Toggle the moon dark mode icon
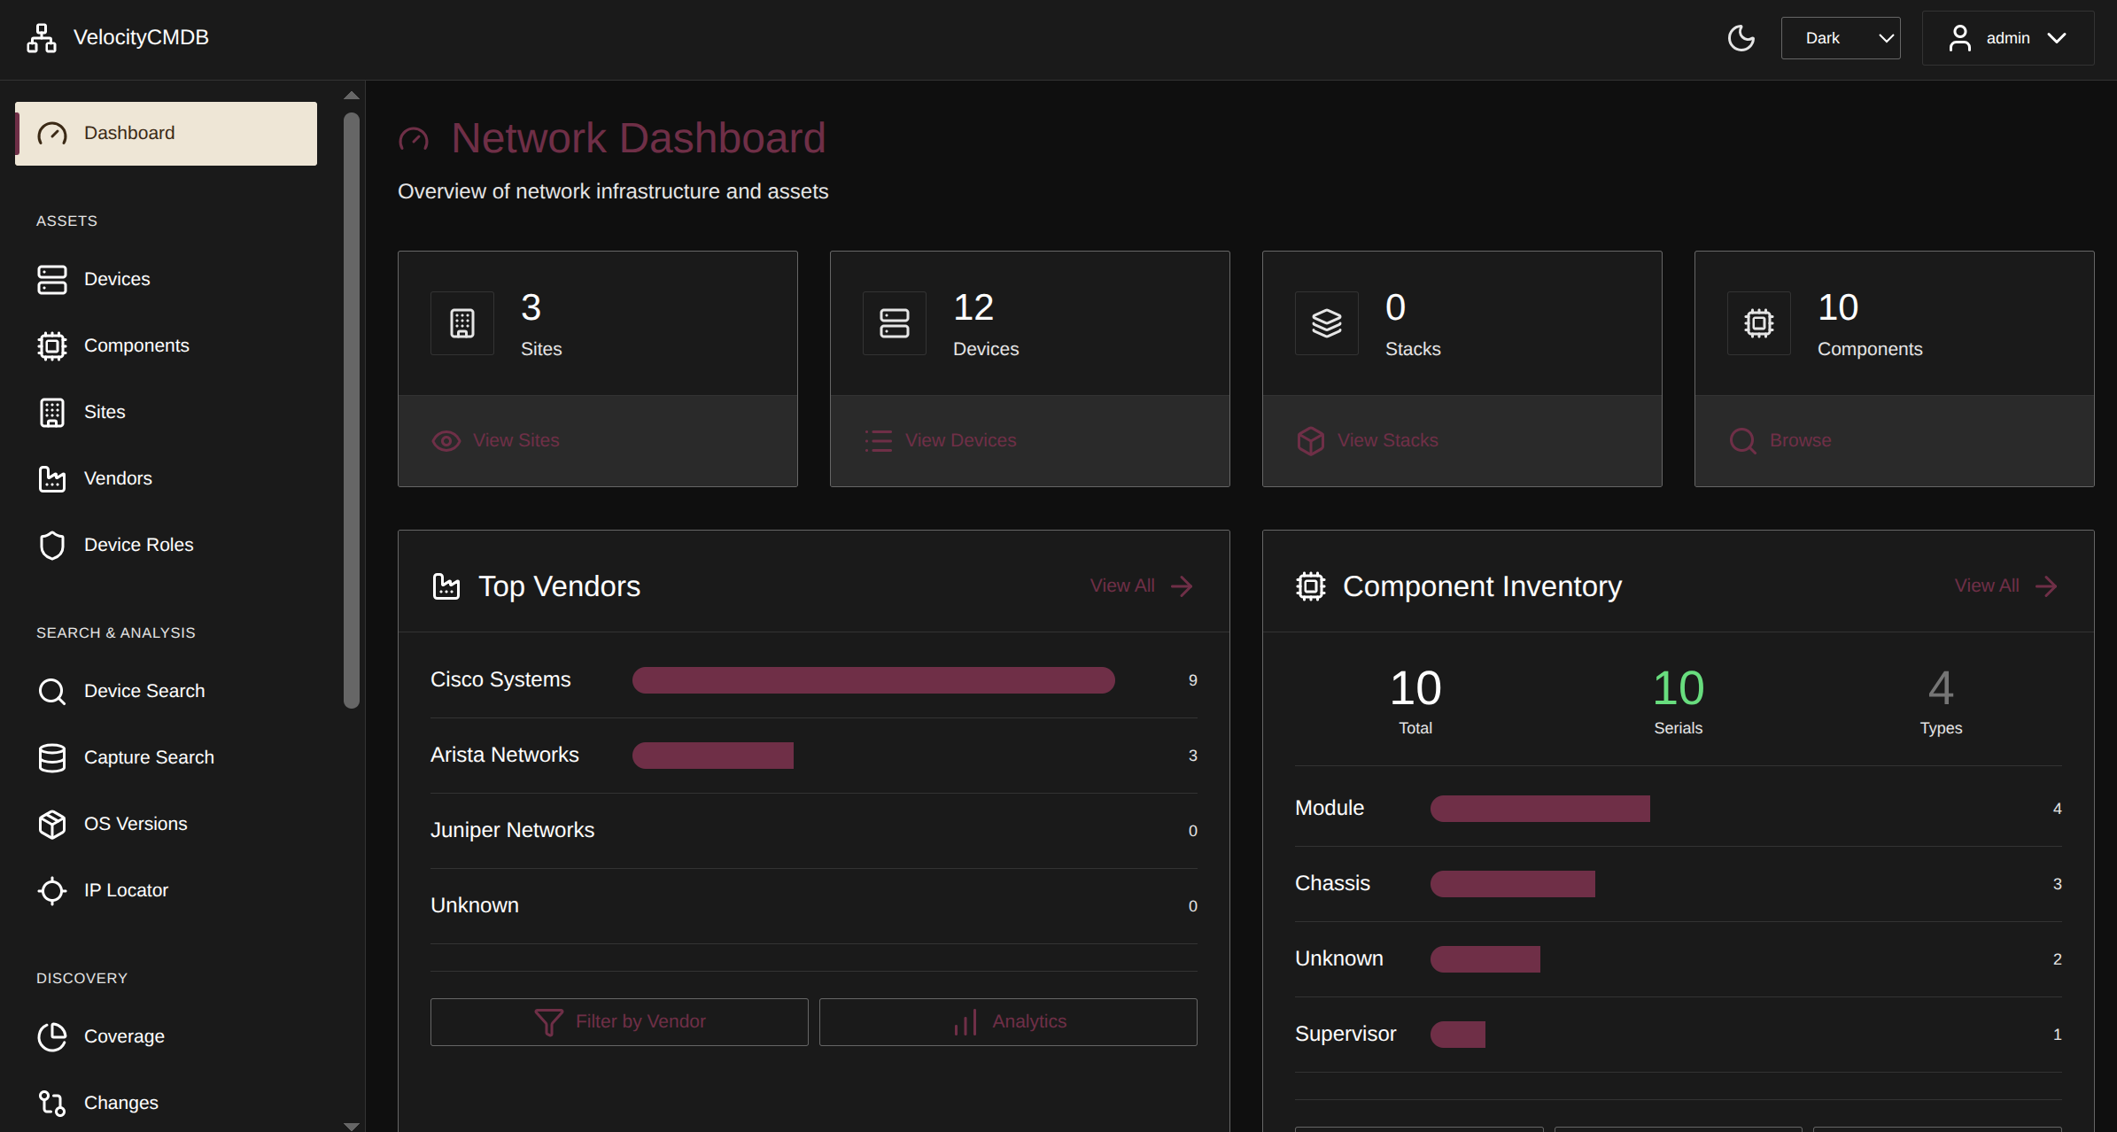 coord(1741,38)
